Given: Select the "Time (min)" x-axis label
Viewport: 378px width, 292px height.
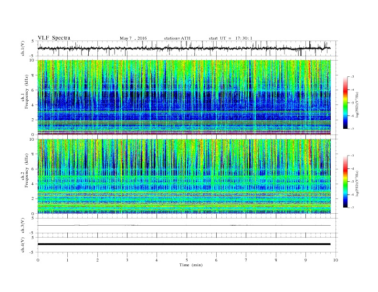Looking at the screenshot, I should pyautogui.click(x=191, y=265).
